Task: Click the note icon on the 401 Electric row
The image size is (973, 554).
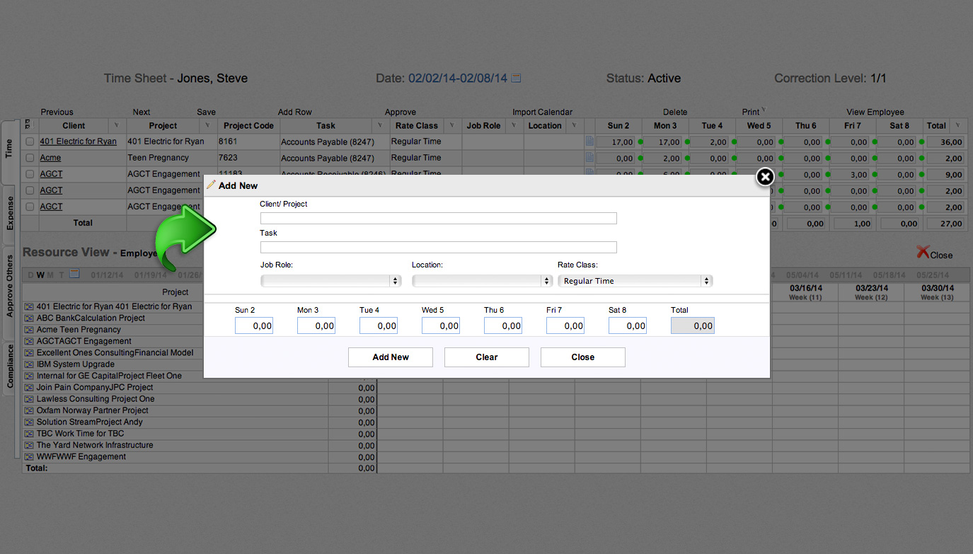Action: 589,142
